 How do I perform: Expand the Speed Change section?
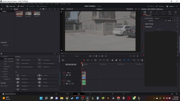(x=149, y=24)
